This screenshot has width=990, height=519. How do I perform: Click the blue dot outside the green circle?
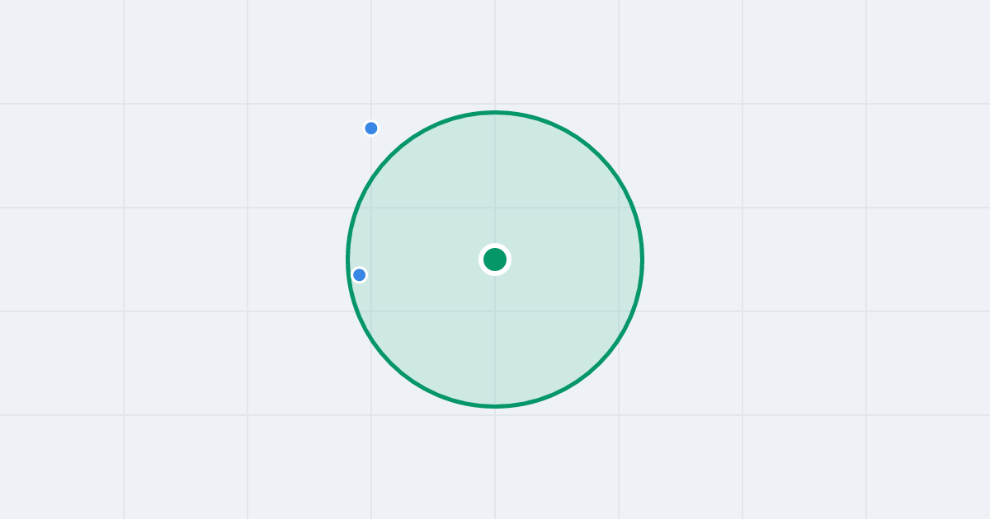371,129
